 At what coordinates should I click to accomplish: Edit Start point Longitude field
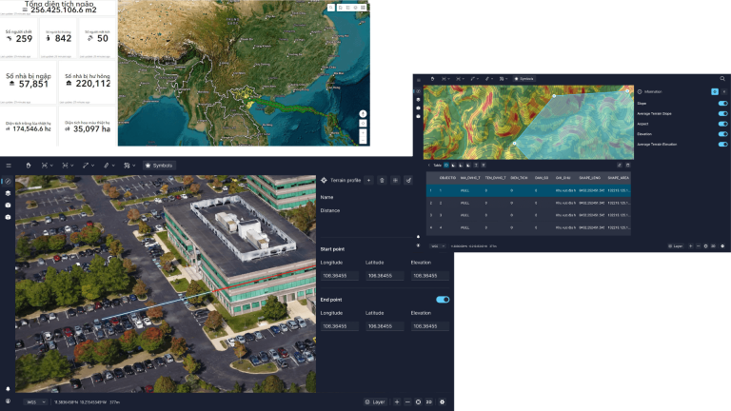click(340, 276)
